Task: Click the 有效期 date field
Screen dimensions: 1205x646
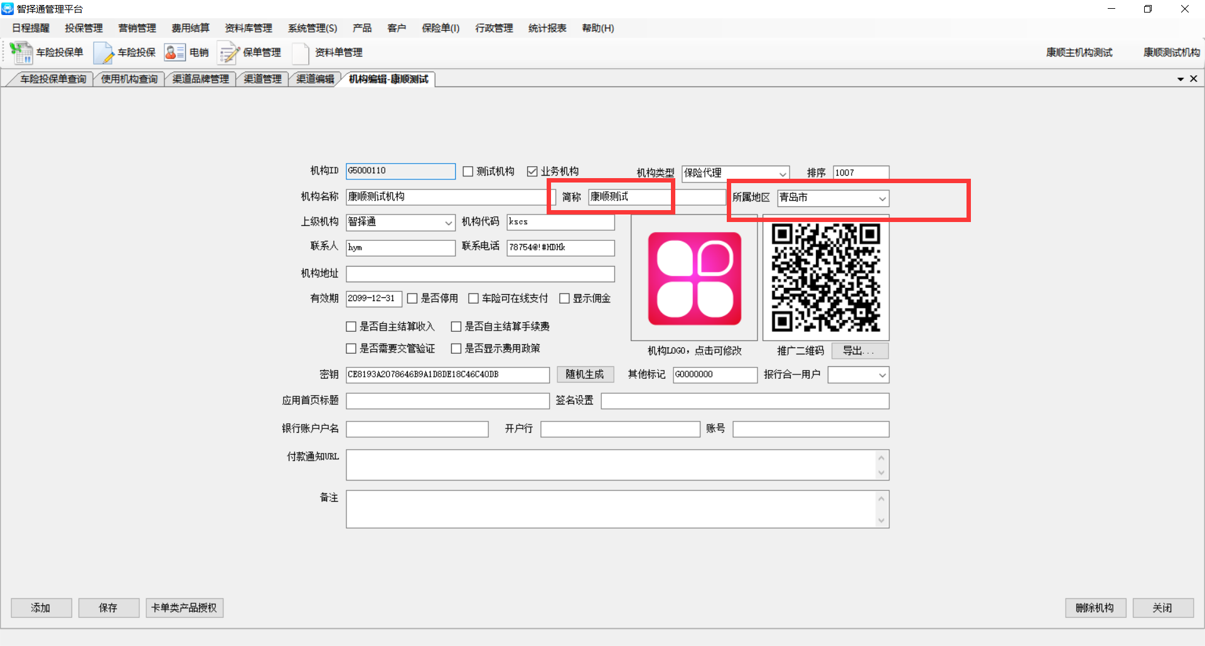Action: click(373, 299)
